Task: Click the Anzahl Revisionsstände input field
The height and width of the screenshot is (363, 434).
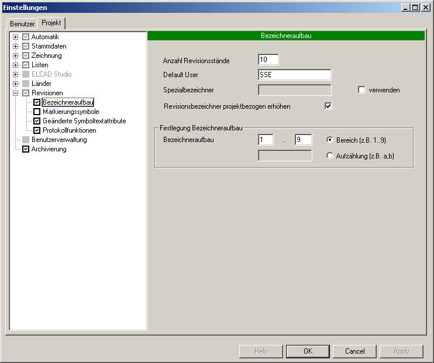Action: 268,60
